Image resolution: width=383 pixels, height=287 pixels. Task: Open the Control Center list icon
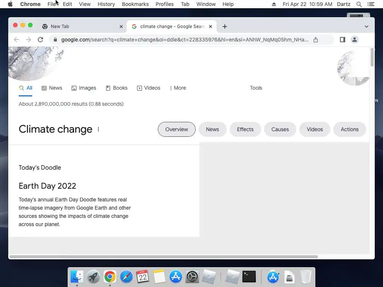coord(371,4)
